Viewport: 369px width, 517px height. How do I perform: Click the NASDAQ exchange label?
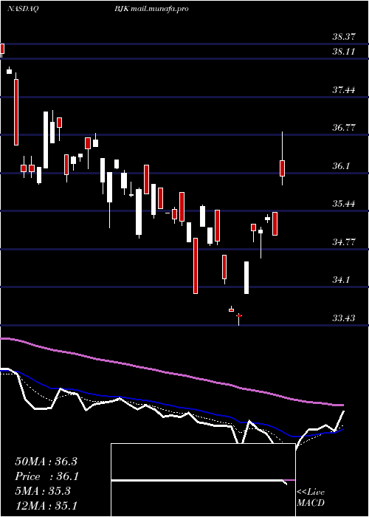pos(23,9)
